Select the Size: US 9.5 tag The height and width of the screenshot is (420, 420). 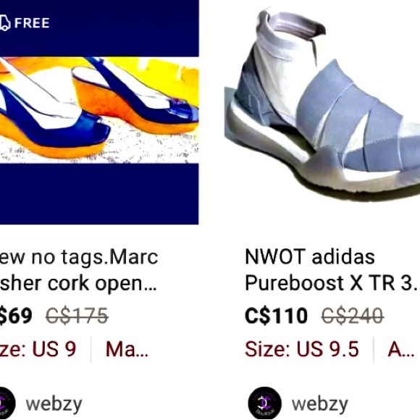tap(302, 349)
